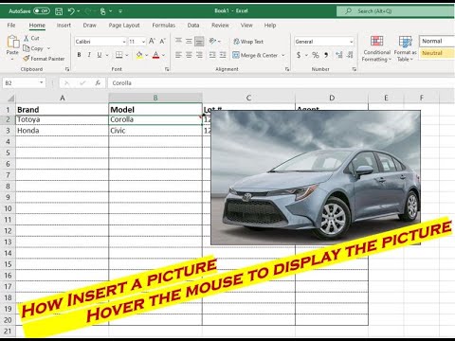
Task: Open the Copy dropdown arrow
Action: point(48,48)
